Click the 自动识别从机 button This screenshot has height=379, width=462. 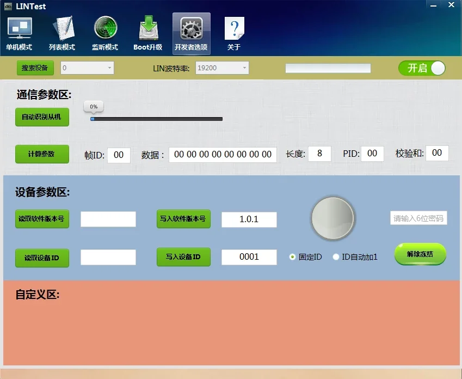click(x=42, y=117)
